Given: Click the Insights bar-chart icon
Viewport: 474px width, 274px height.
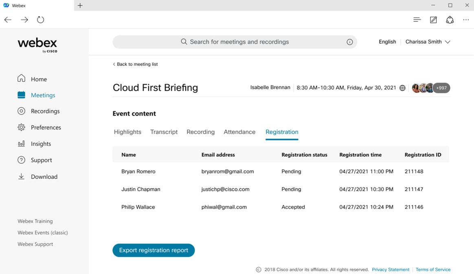Looking at the screenshot, I should 21,143.
